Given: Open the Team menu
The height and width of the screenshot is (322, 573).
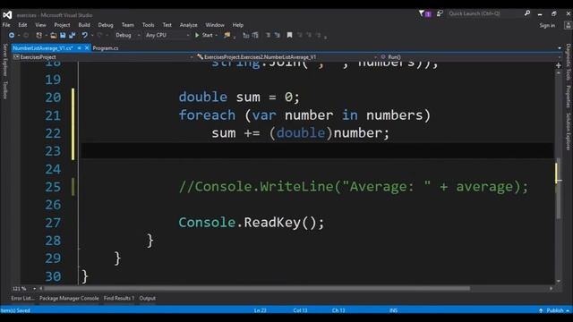Looking at the screenshot, I should coord(127,25).
